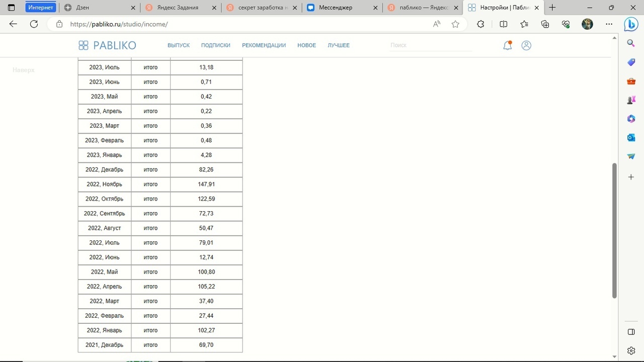
Task: Toggle split screen view icon
Action: [503, 24]
